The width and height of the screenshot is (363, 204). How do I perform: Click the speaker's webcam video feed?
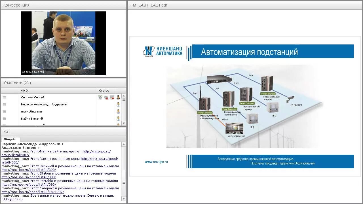point(64,43)
